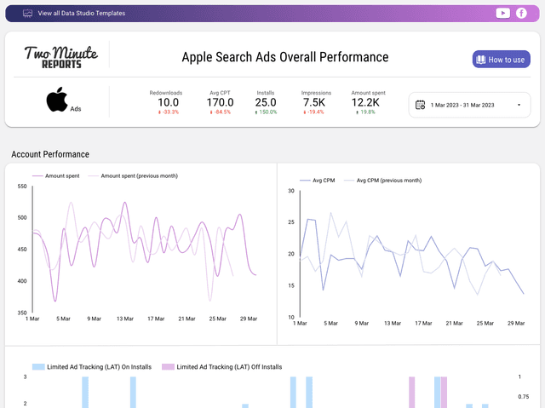Image resolution: width=545 pixels, height=408 pixels.
Task: Click the 30 axis value on CPM chart
Action: [291, 191]
